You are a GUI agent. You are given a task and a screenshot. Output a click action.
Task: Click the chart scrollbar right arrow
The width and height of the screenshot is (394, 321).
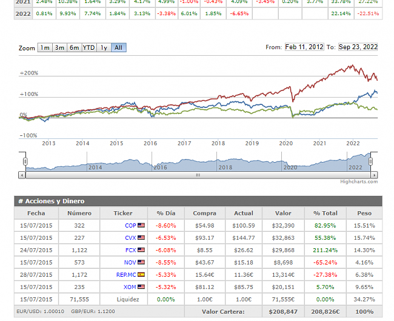(x=374, y=175)
